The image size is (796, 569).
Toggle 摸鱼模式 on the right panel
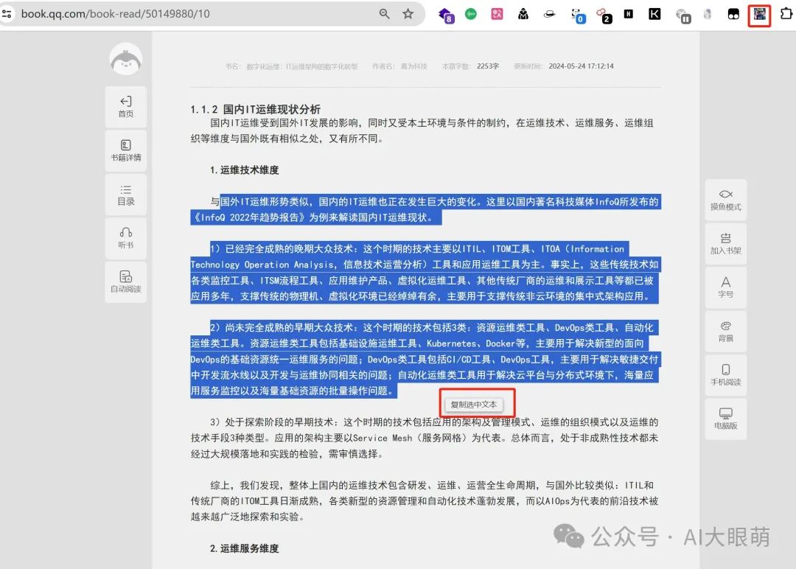point(725,200)
